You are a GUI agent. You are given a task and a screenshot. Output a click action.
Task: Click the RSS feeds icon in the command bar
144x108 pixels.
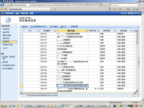point(115,9)
